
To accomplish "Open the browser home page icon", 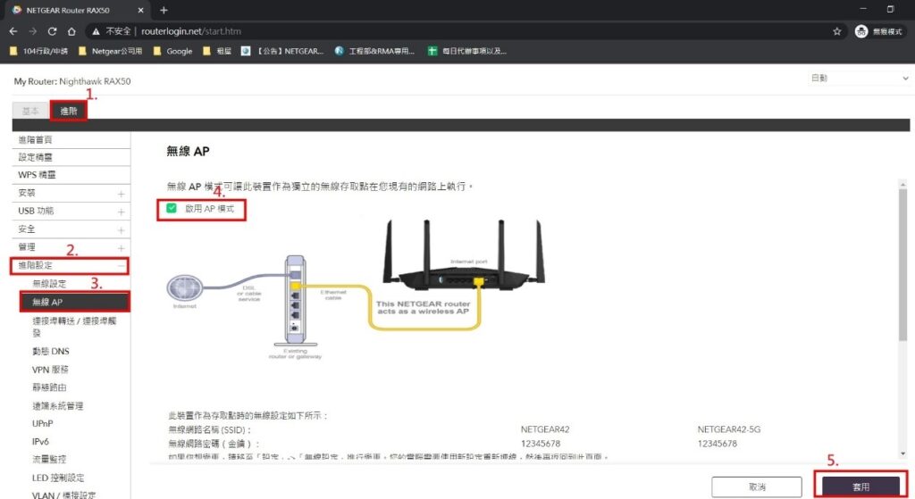I will pos(73,30).
